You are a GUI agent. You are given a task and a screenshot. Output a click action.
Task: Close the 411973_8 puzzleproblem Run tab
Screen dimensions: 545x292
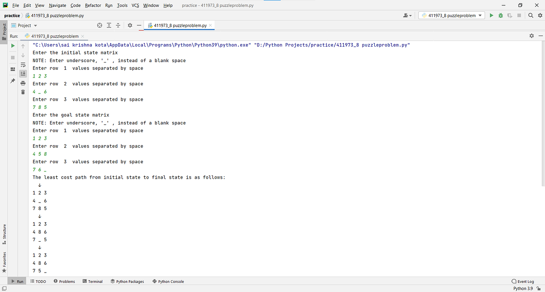tap(83, 36)
